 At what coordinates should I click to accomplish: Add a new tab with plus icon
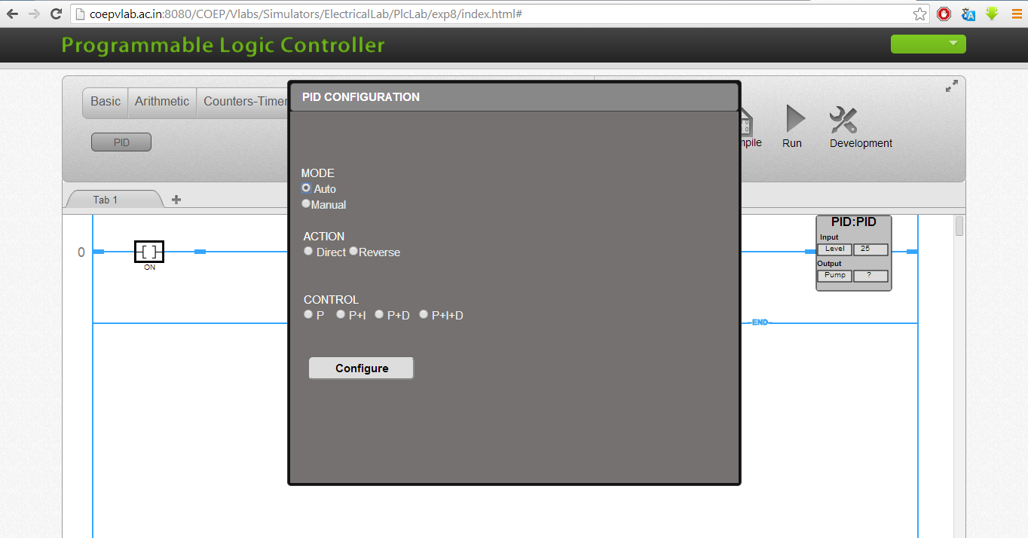tap(176, 200)
